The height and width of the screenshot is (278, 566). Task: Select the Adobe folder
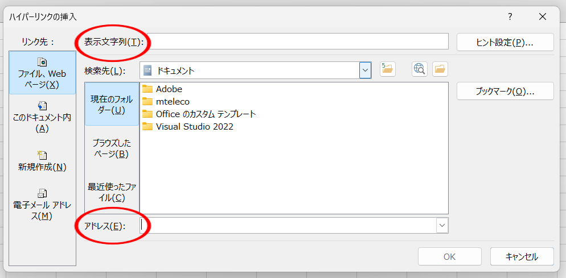click(169, 89)
